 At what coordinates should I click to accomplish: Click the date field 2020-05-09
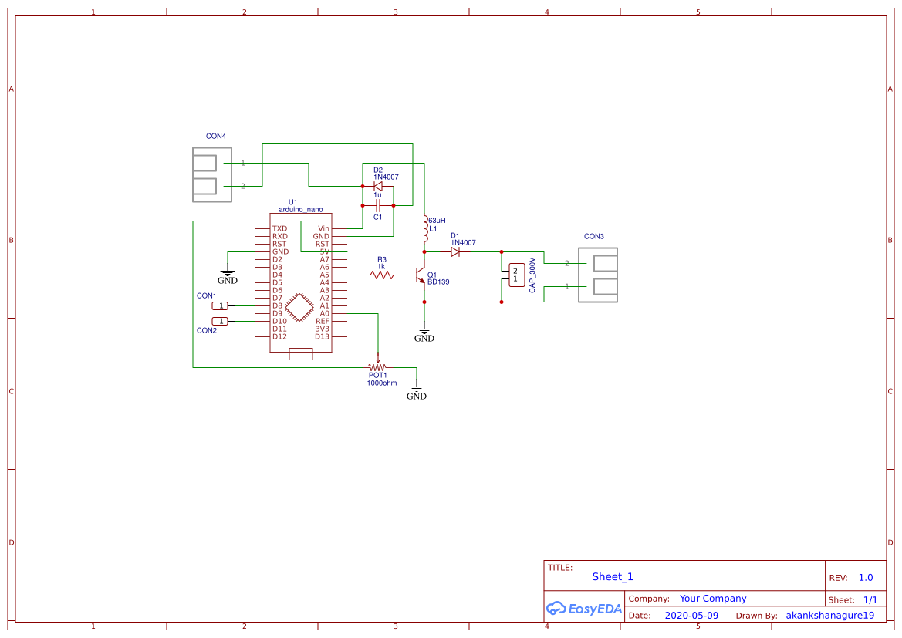[691, 616]
